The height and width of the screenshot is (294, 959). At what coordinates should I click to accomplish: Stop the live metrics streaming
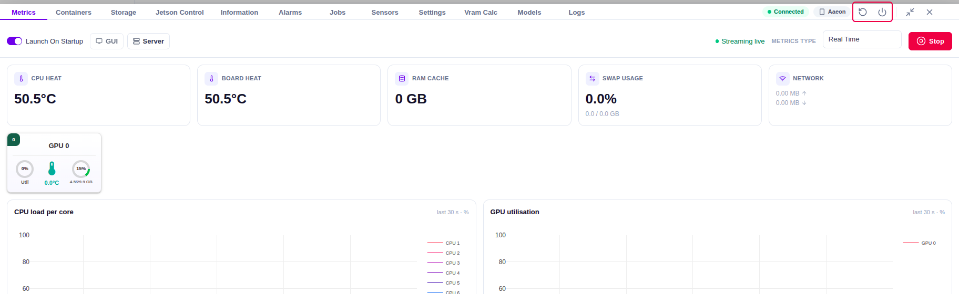(x=930, y=41)
